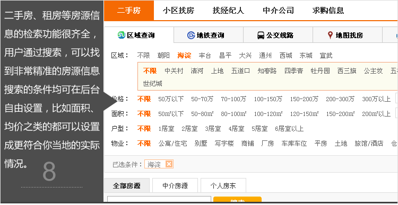Select 不限 in the 户型 row

(x=144, y=129)
